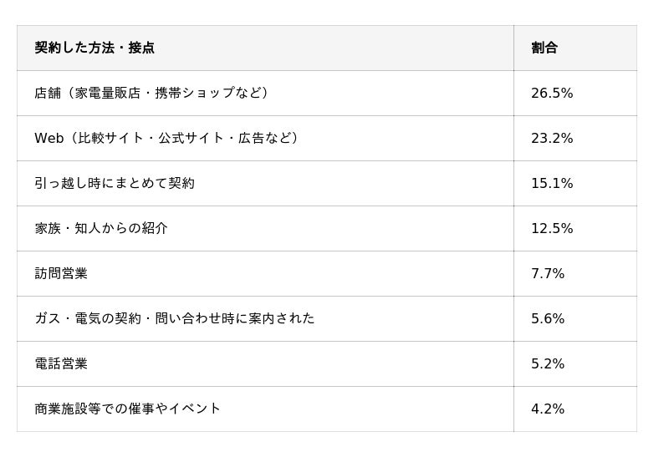Screen dimensions: 669x457
Task: Select the ガス・電気の契約・問い合わせ時に案内された row
Action: point(327,319)
